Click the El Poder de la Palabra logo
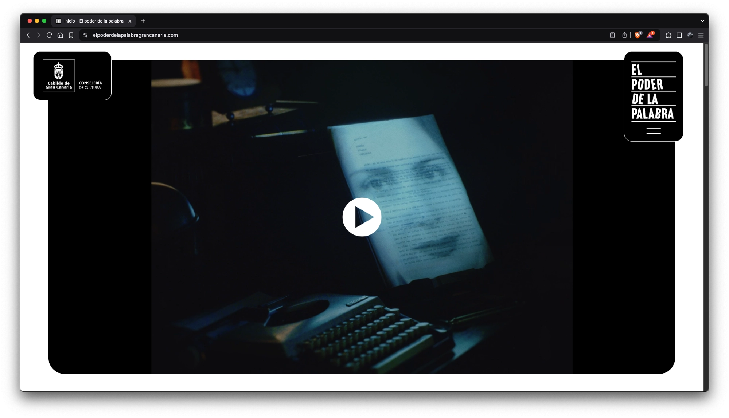The width and height of the screenshot is (729, 418). coord(653,91)
